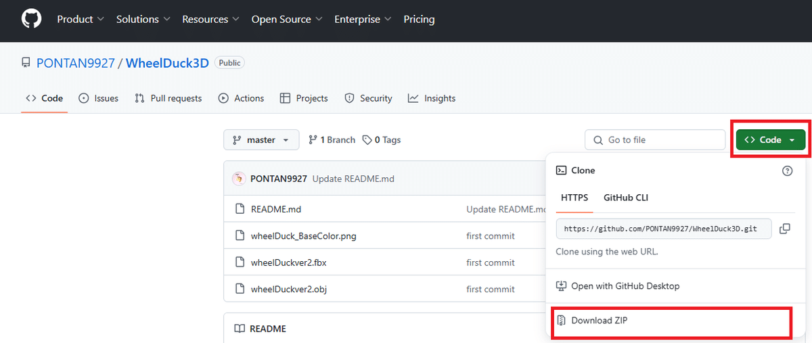Open first commit message for wheelDuckver2.fbx
The image size is (812, 343).
[x=491, y=262]
